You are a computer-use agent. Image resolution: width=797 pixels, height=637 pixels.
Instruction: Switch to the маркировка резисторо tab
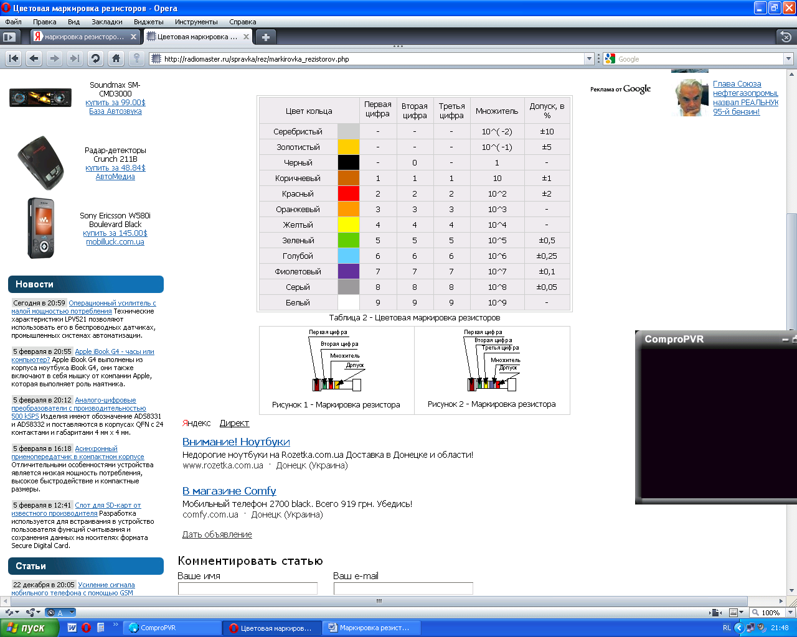pos(86,37)
